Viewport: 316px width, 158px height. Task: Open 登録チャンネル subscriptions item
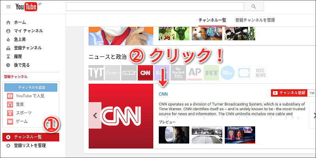coord(28,48)
